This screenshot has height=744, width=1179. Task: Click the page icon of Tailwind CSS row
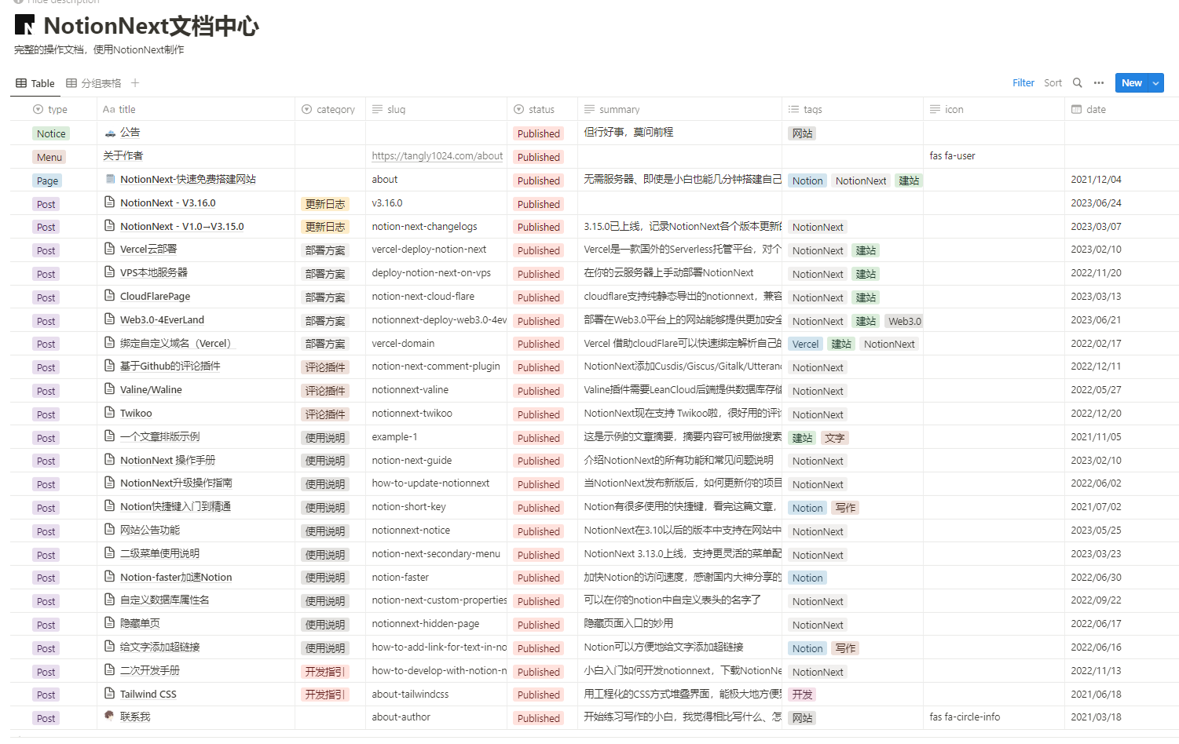(110, 694)
